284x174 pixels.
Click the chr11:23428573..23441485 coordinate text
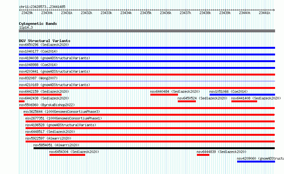(42, 7)
